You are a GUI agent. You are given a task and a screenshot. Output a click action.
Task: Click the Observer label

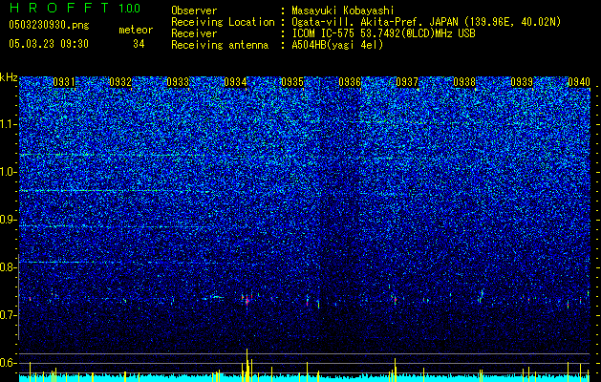click(x=194, y=11)
